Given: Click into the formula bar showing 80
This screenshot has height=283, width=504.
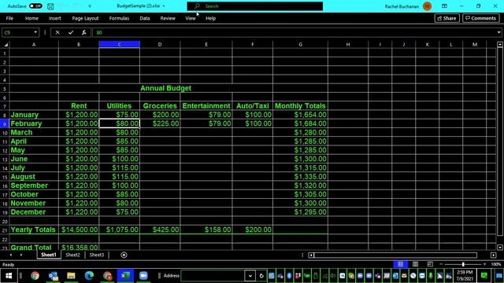Looking at the screenshot, I should 294,32.
